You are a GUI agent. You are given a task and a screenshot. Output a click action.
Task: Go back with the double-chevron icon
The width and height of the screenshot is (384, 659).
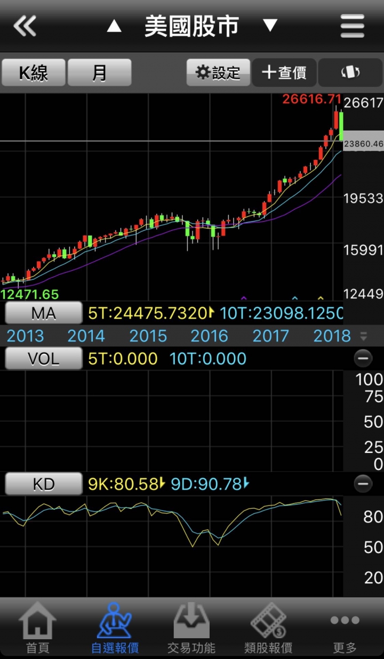tap(25, 26)
